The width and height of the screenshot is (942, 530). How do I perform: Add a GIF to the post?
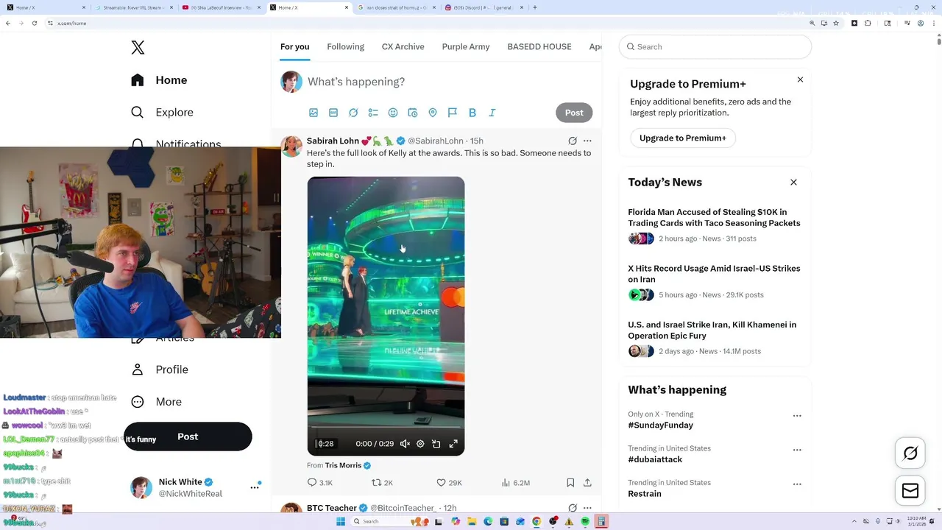click(333, 113)
